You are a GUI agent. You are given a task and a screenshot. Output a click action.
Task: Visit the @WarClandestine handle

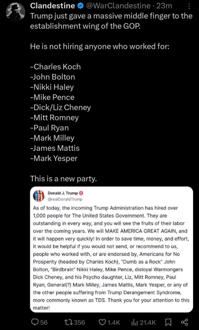[118, 6]
